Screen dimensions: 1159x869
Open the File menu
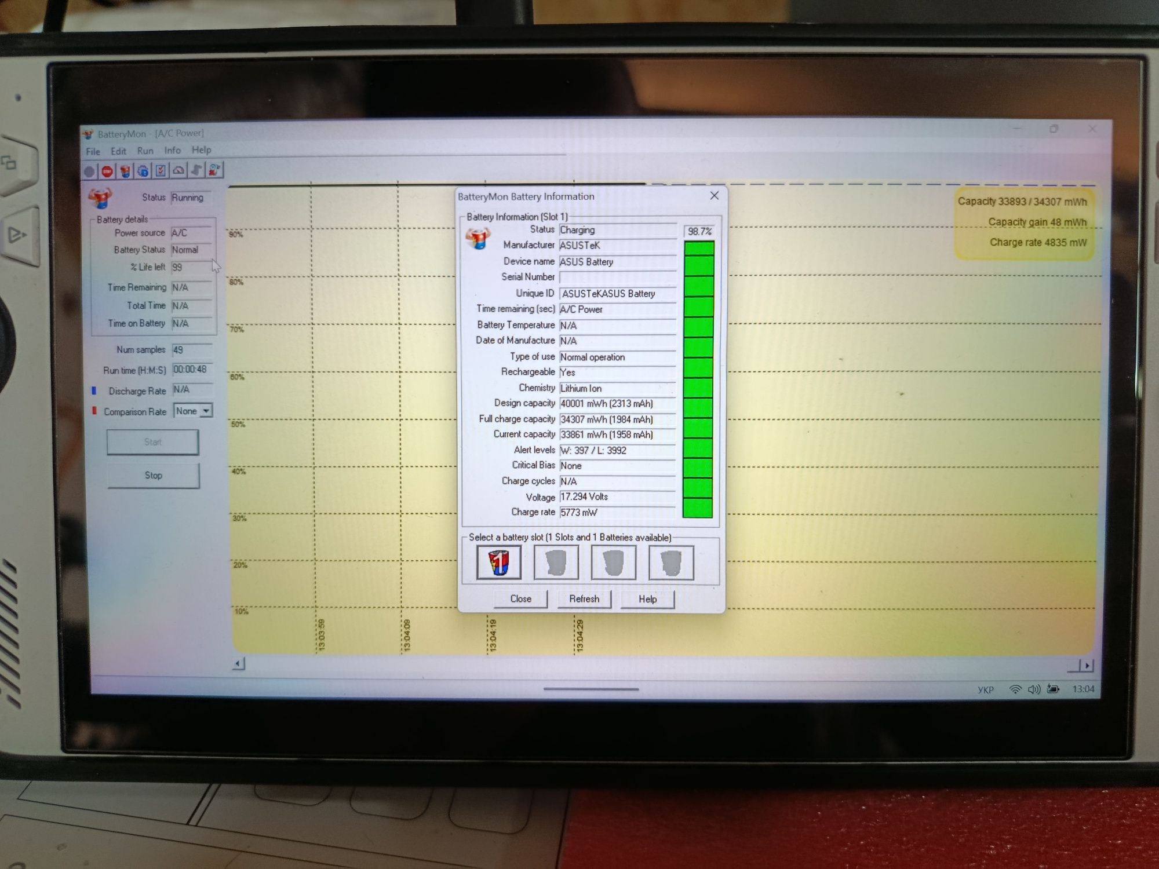click(x=93, y=151)
